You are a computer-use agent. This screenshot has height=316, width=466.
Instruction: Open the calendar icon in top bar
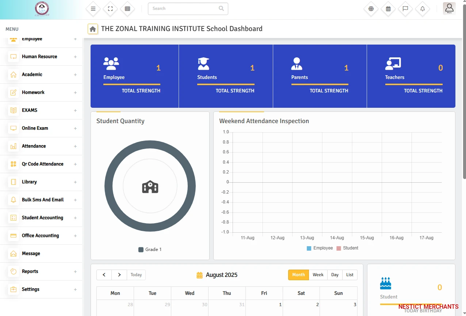(388, 9)
